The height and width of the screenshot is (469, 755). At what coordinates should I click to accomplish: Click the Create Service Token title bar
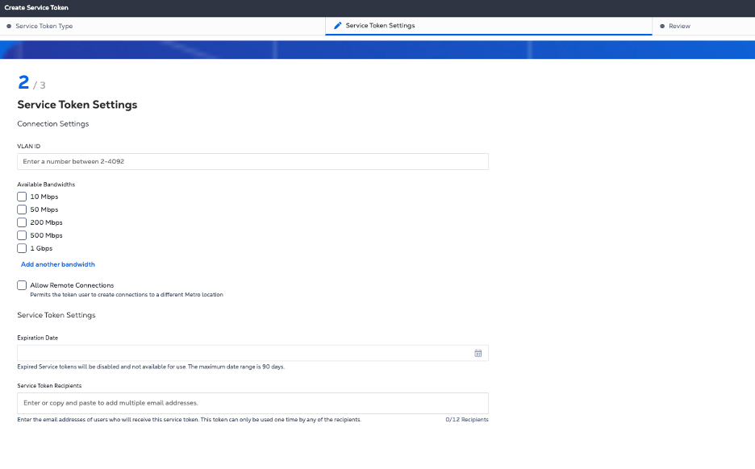click(x=36, y=7)
